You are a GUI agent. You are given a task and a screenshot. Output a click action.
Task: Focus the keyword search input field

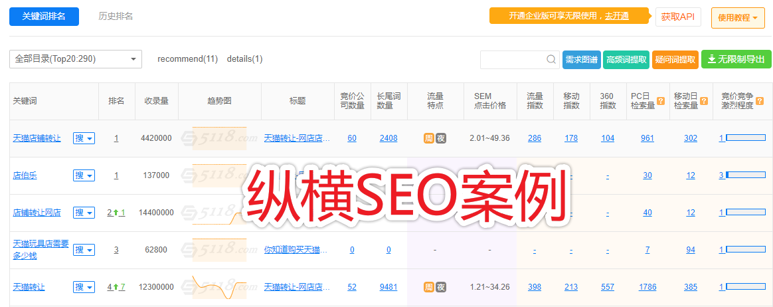click(514, 60)
